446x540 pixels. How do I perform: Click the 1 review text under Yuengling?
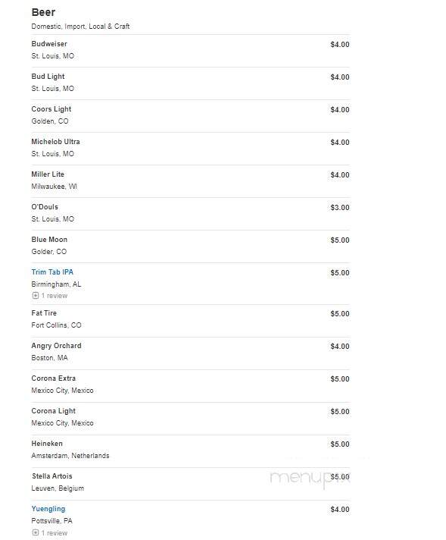[x=55, y=532]
